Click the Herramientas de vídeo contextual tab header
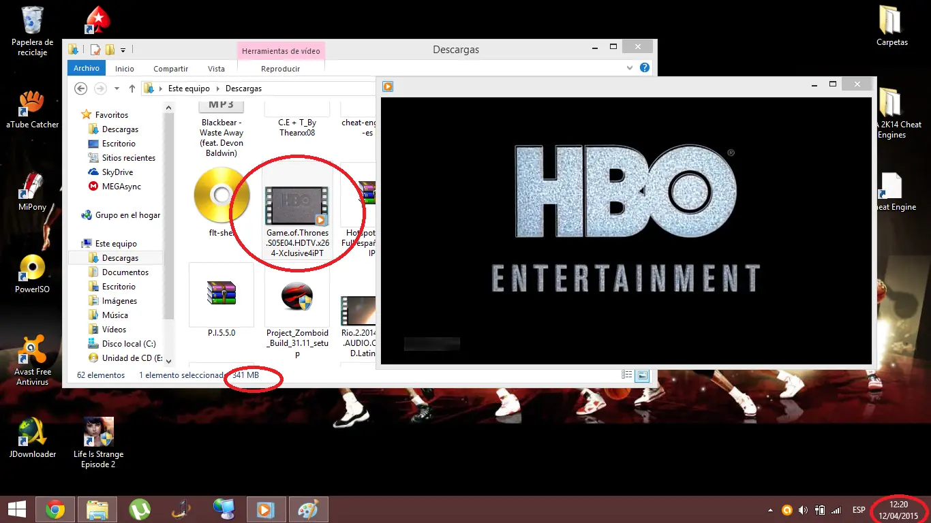Image resolution: width=931 pixels, height=523 pixels. 281,51
